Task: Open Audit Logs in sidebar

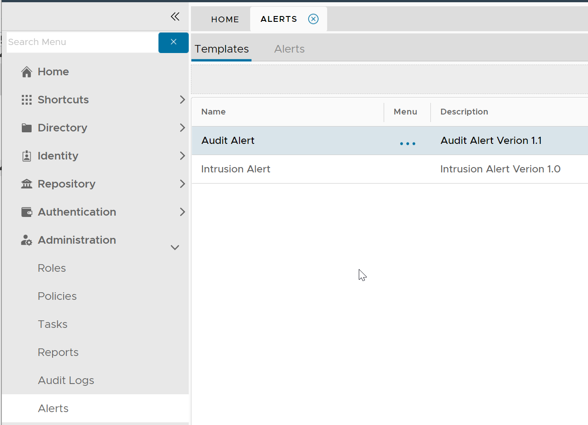Action: tap(66, 380)
